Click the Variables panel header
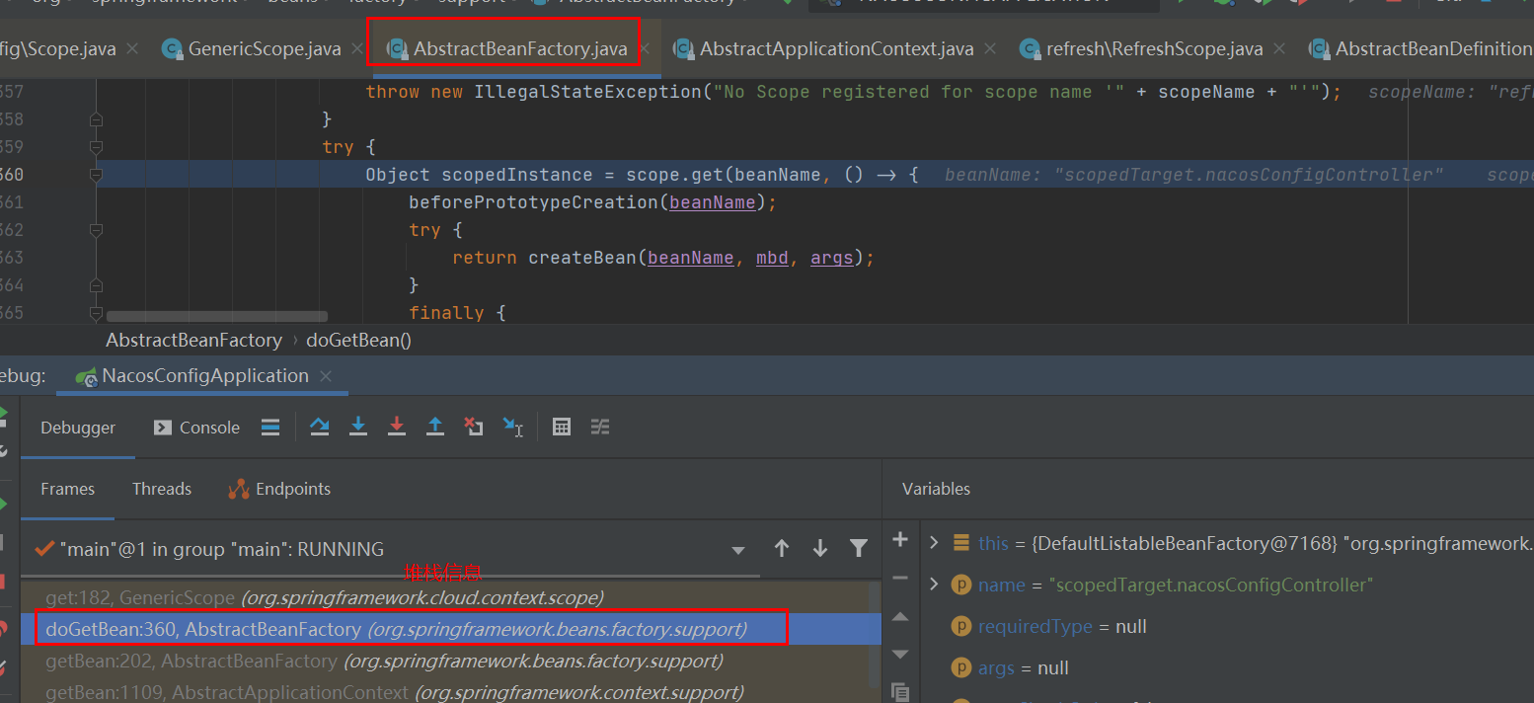1534x703 pixels. click(936, 489)
